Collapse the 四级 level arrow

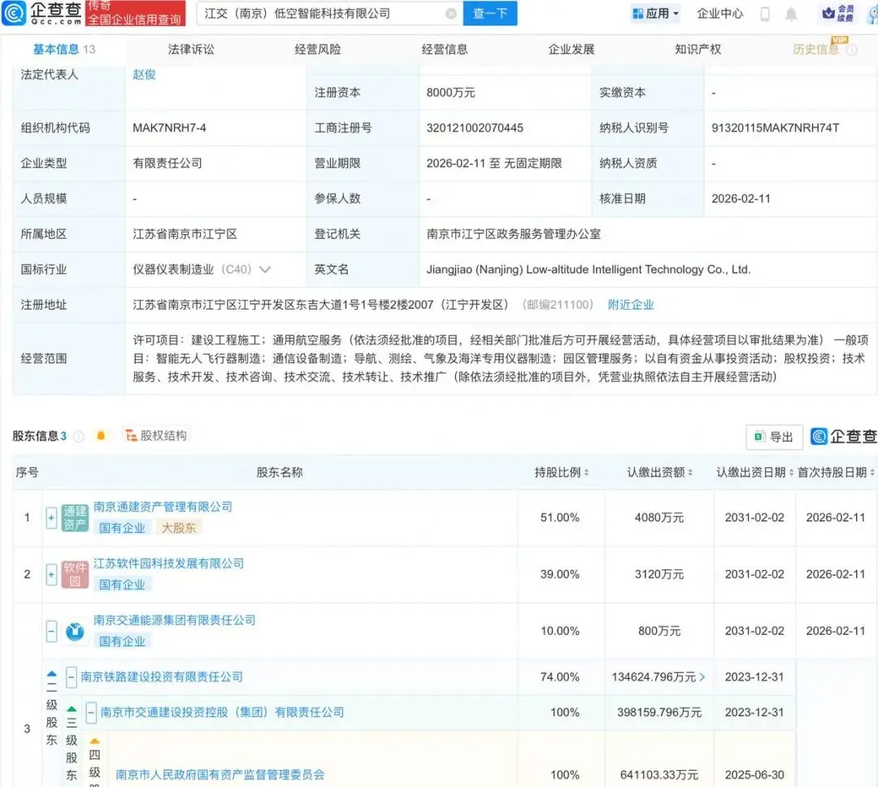click(x=94, y=741)
